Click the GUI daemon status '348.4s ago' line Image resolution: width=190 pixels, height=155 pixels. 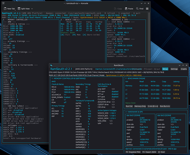point(151,149)
